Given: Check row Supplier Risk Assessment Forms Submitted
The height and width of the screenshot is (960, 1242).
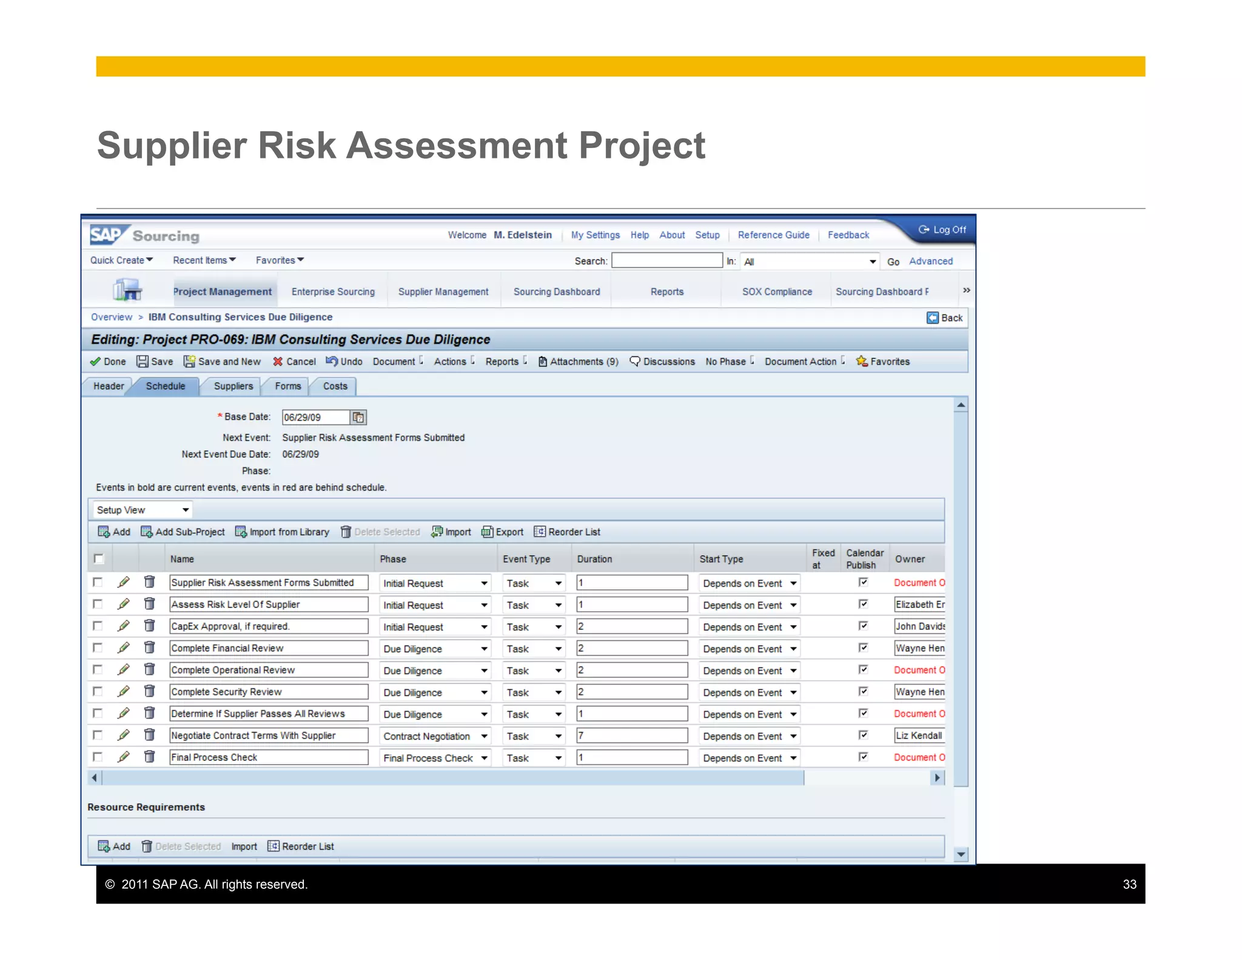Looking at the screenshot, I should coord(98,583).
